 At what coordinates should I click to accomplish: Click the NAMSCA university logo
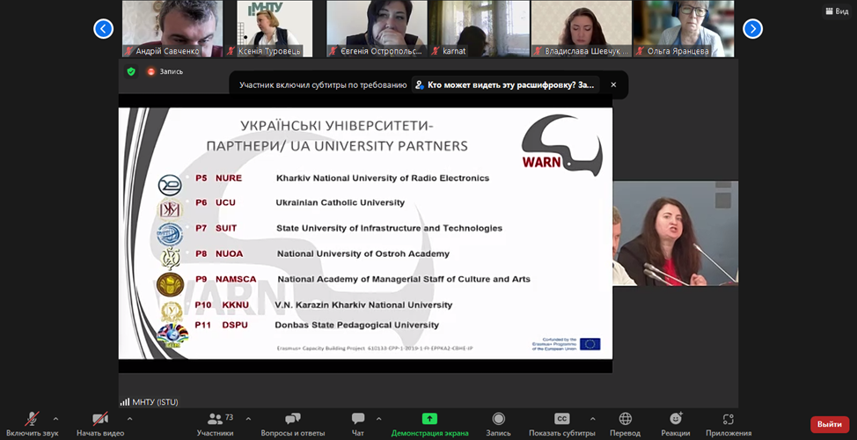coord(170,285)
